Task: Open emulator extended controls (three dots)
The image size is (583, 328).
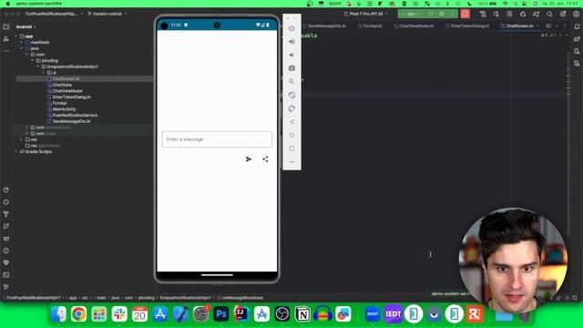Action: [291, 162]
